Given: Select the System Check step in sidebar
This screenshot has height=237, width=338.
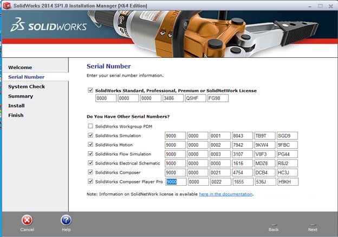Looking at the screenshot, I should pyautogui.click(x=27, y=86).
